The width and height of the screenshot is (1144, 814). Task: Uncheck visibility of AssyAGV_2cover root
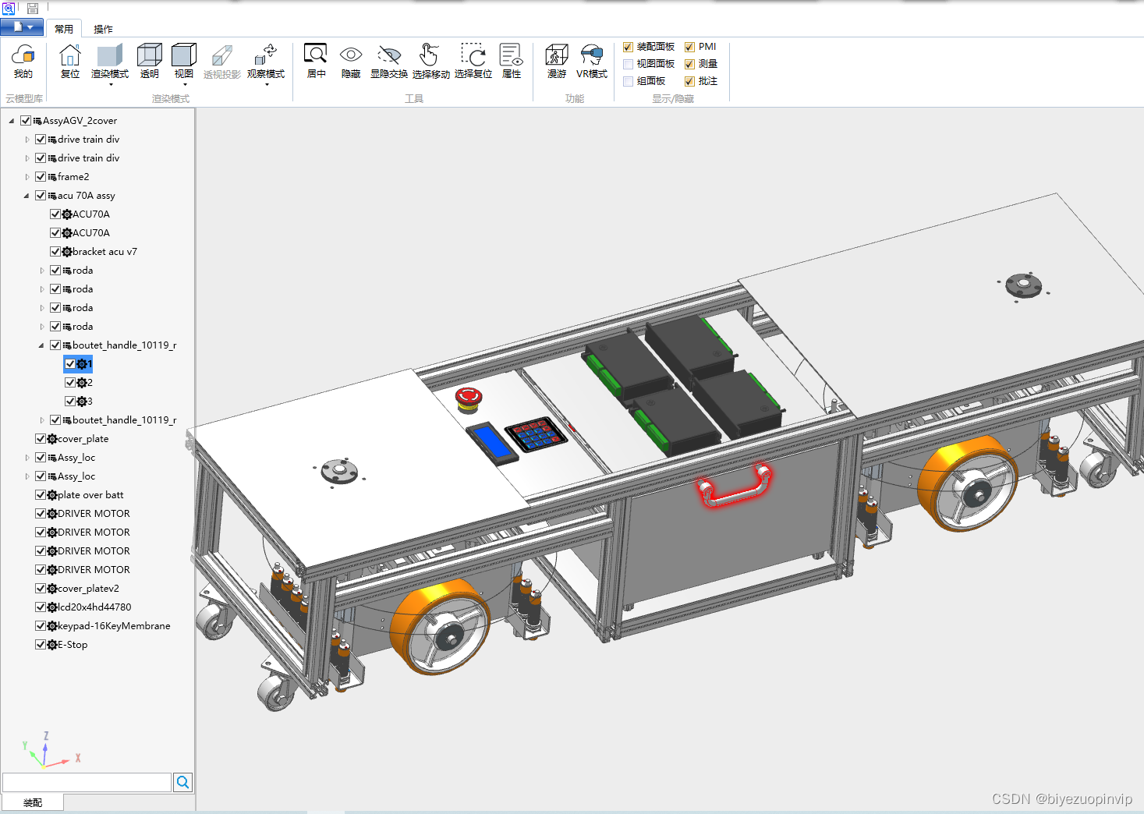coord(26,121)
